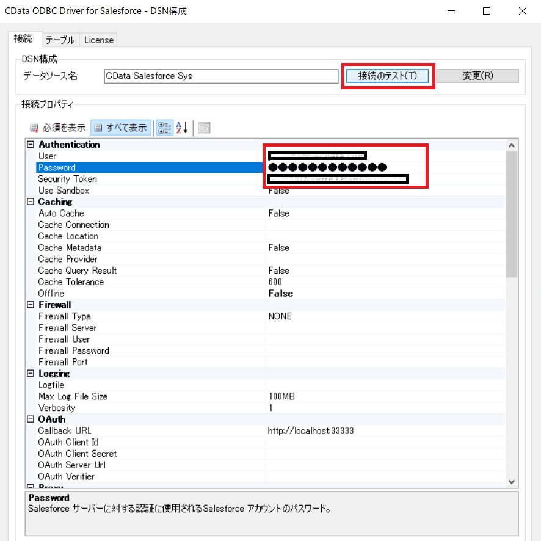Open the License tab

coord(98,39)
